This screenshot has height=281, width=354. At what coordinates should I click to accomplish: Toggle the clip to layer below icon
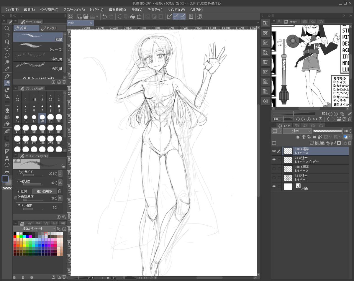[x=299, y=137]
